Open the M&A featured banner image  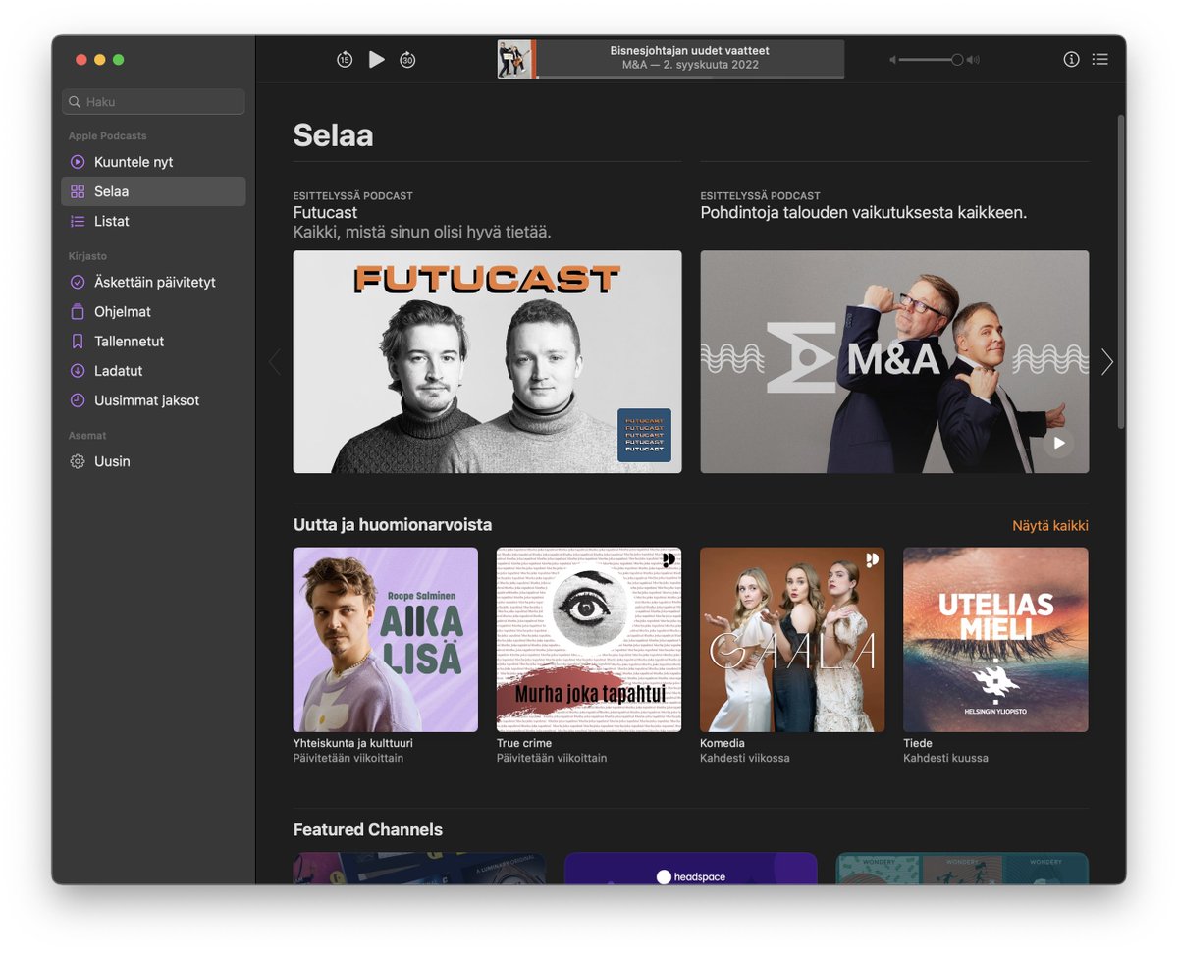[x=894, y=361]
